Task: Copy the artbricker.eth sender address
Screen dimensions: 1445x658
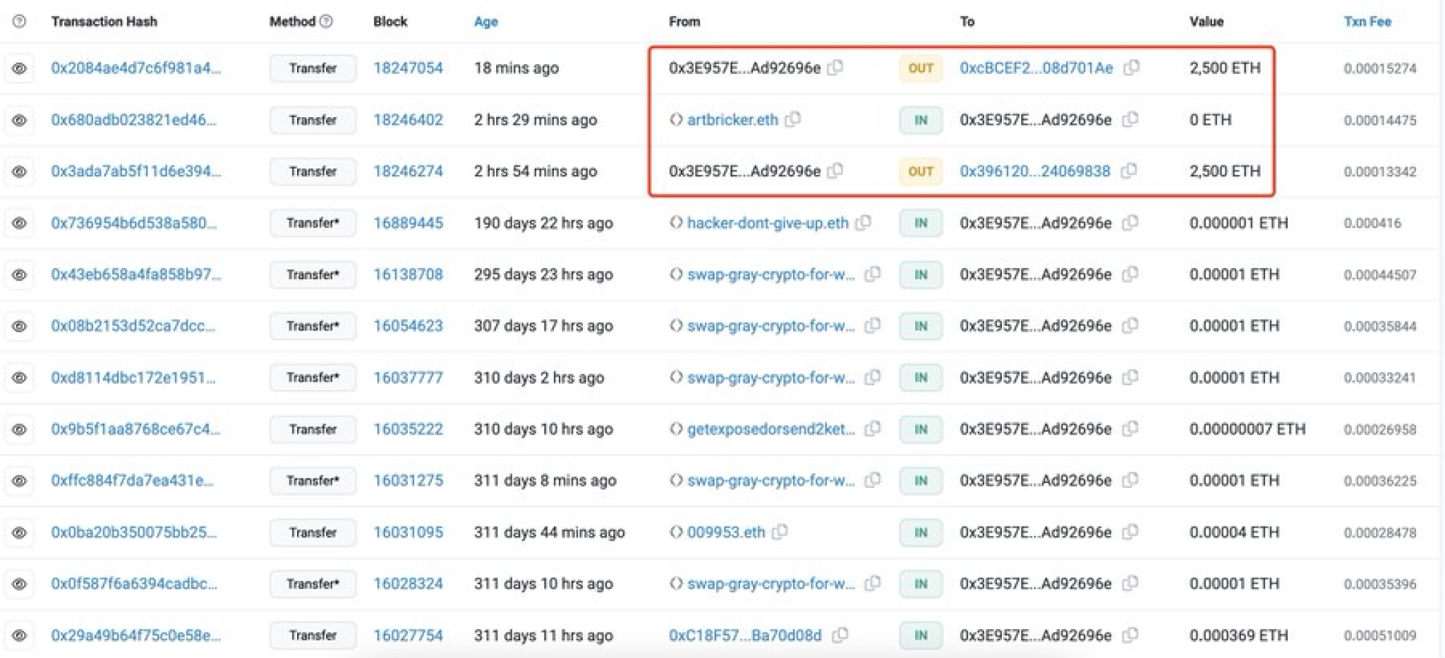Action: tap(793, 119)
